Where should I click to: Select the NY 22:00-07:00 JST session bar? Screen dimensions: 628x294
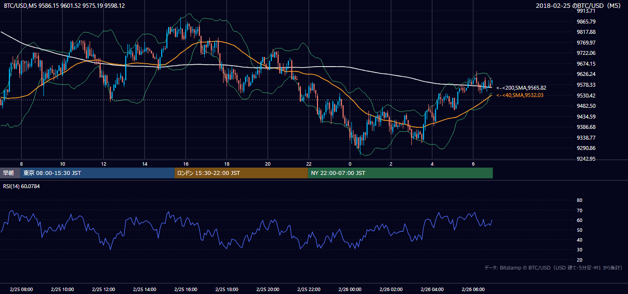[400, 173]
